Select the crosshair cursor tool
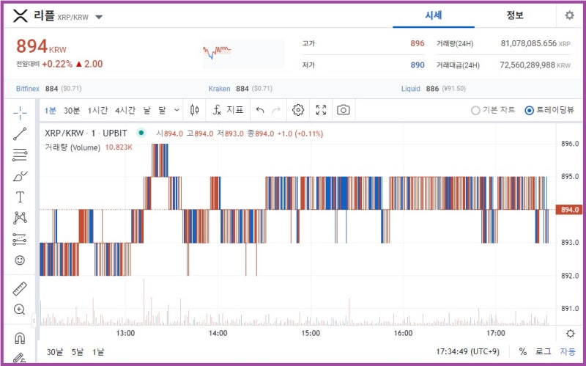 coord(20,112)
